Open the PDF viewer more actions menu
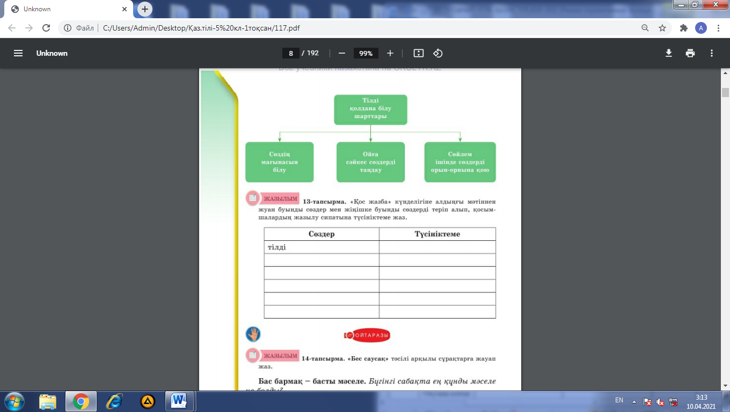This screenshot has width=730, height=412. coord(712,53)
